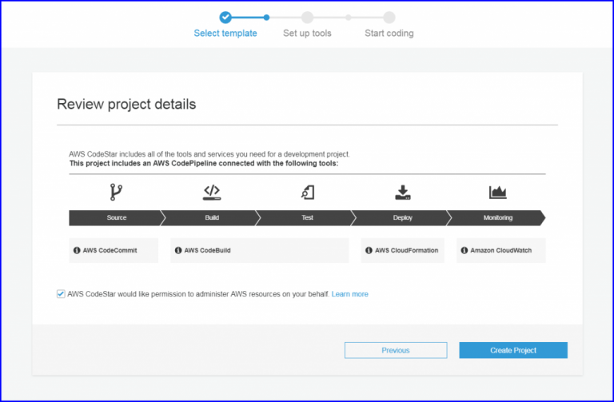
Task: Click the Set up tools step circle
Action: pos(307,18)
